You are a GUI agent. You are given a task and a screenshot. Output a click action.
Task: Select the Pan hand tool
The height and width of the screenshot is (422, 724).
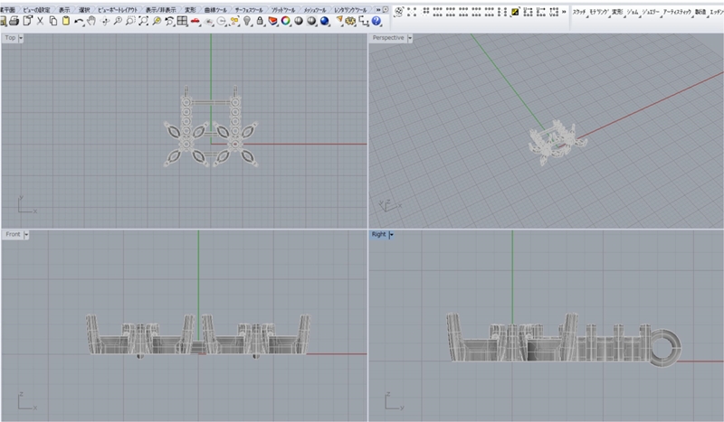coord(91,21)
